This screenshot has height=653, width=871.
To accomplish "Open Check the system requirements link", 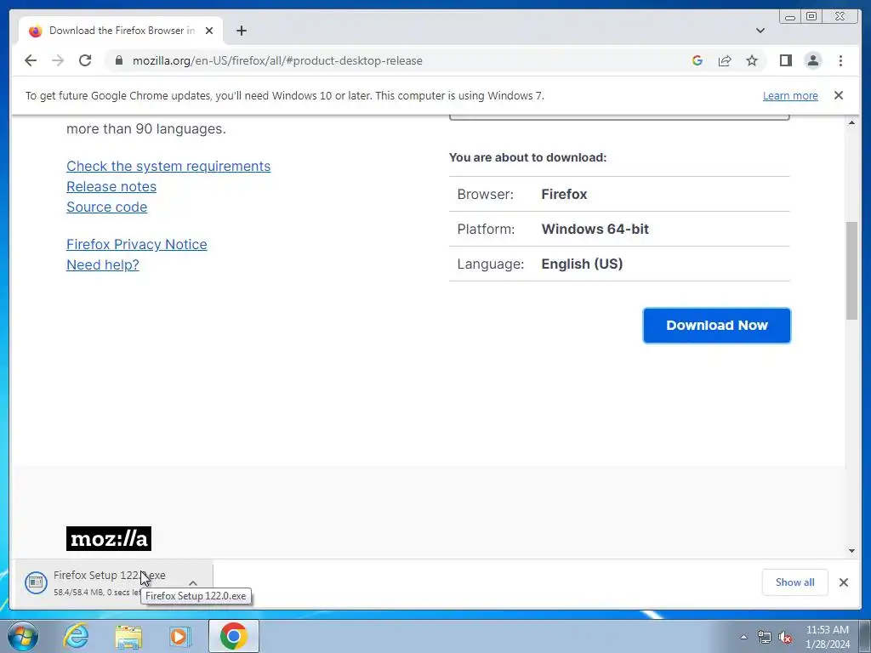I will coord(168,166).
